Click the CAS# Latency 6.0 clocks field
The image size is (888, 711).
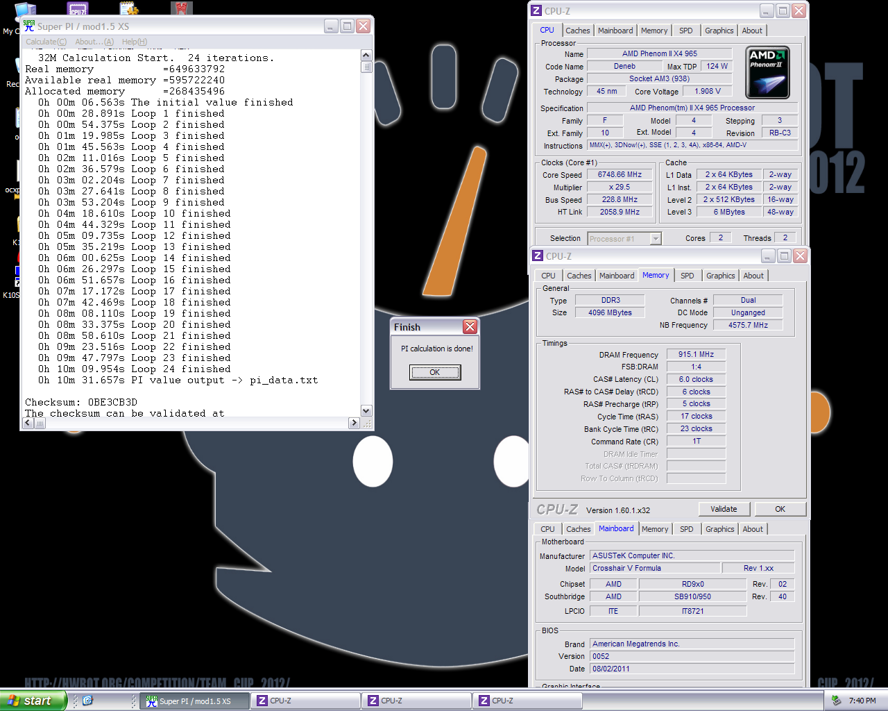point(696,379)
